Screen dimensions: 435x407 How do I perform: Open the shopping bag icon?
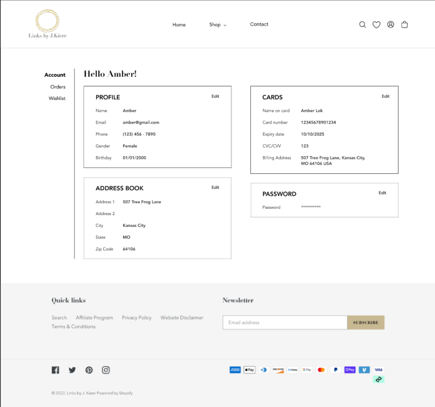coord(404,25)
